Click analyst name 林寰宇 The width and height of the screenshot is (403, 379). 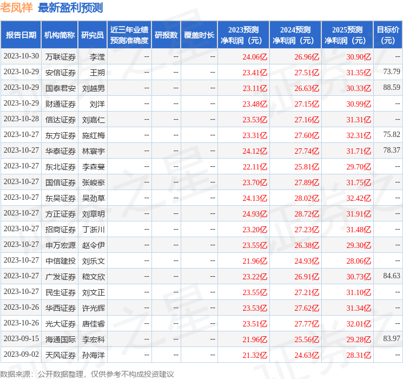coord(93,151)
